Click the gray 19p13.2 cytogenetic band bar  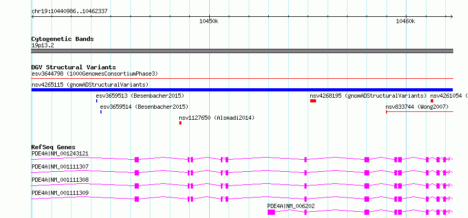click(242, 51)
